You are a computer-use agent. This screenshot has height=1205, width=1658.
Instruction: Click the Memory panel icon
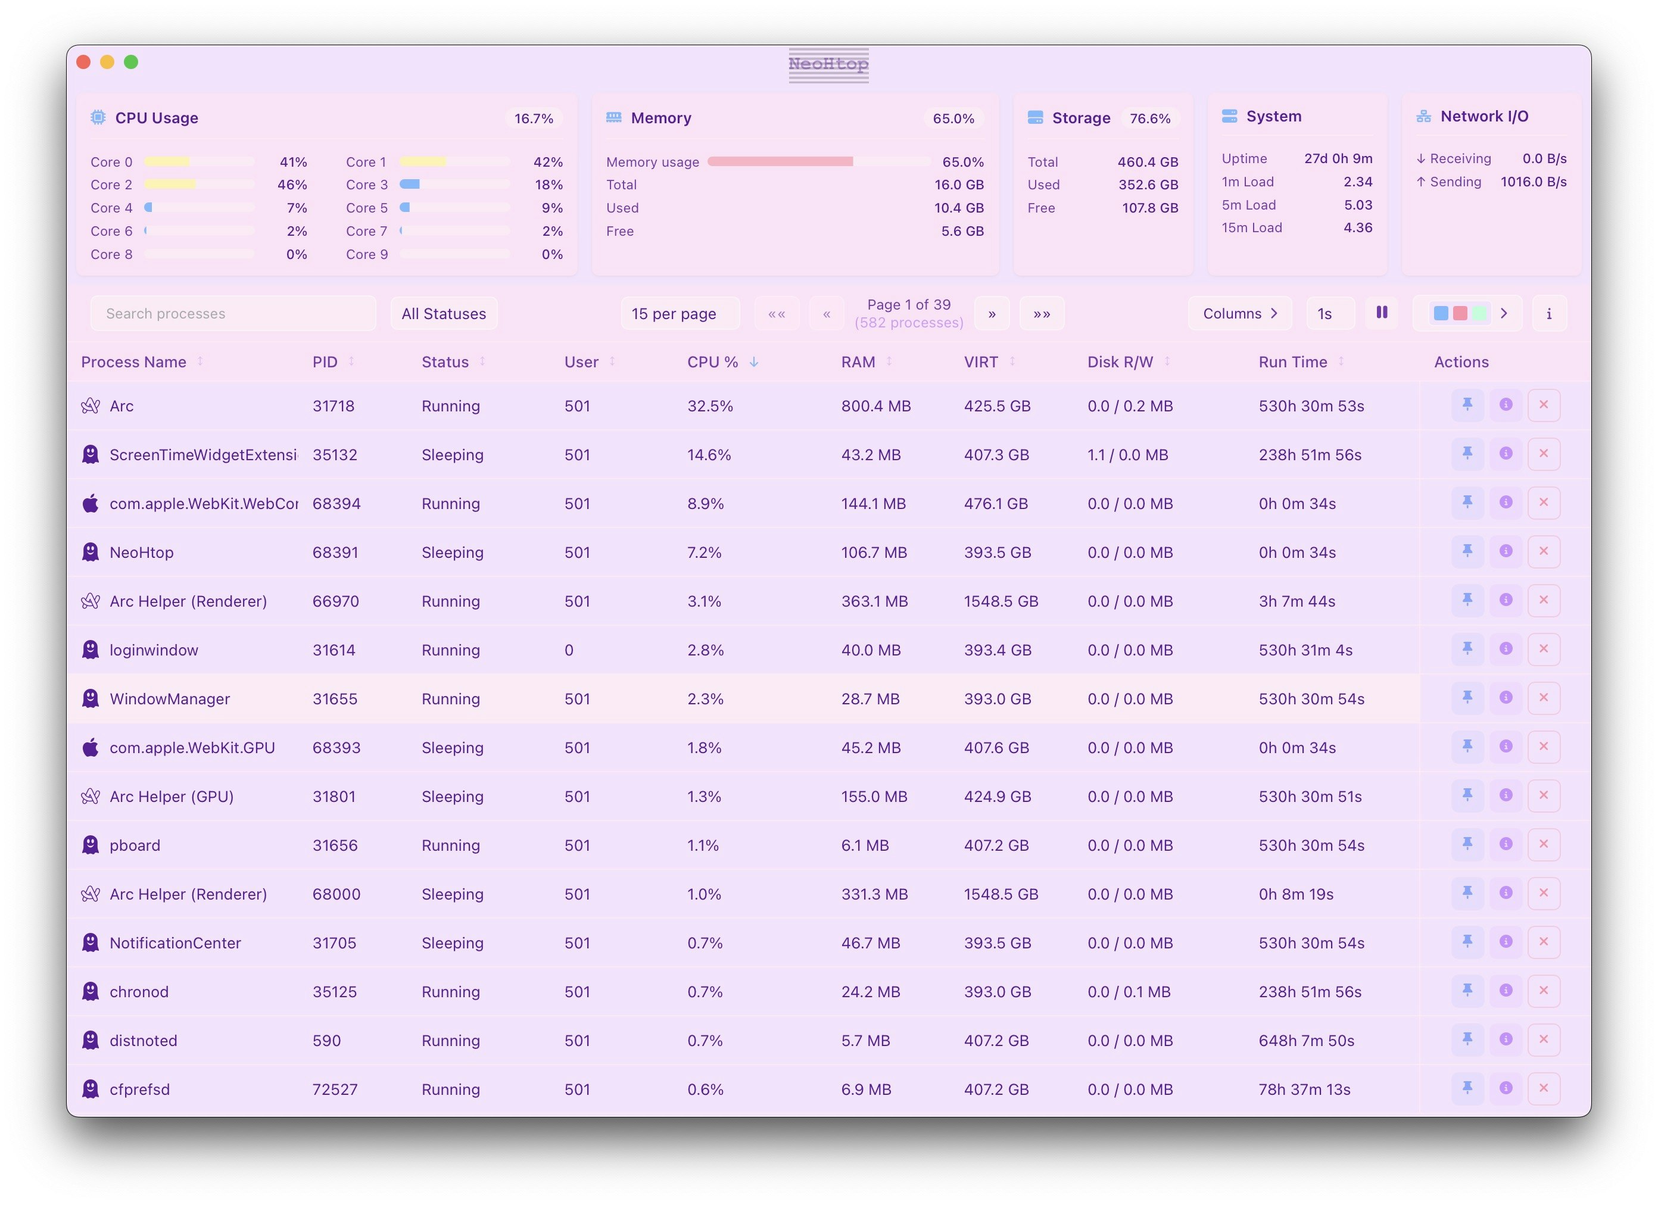(x=613, y=118)
